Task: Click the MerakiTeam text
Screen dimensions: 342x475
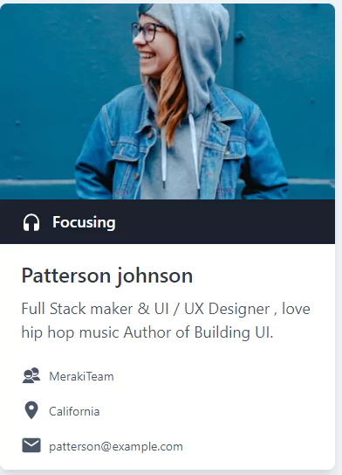Action: pyautogui.click(x=81, y=376)
